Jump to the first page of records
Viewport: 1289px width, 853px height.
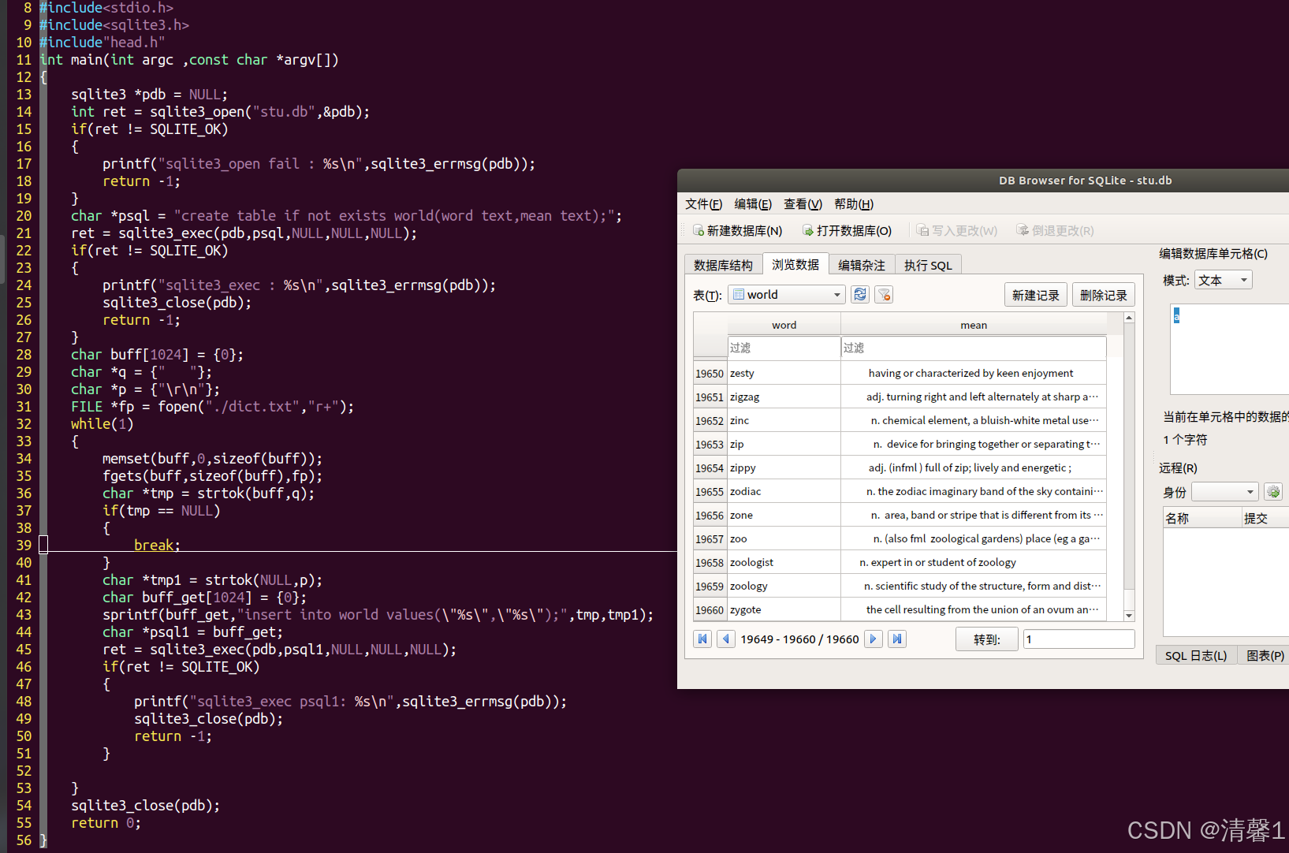pos(702,639)
